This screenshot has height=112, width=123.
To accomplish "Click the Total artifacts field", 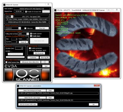I will [x=25, y=39].
